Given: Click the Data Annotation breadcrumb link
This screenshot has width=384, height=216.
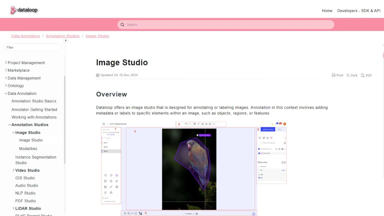Looking at the screenshot, I should click(25, 36).
